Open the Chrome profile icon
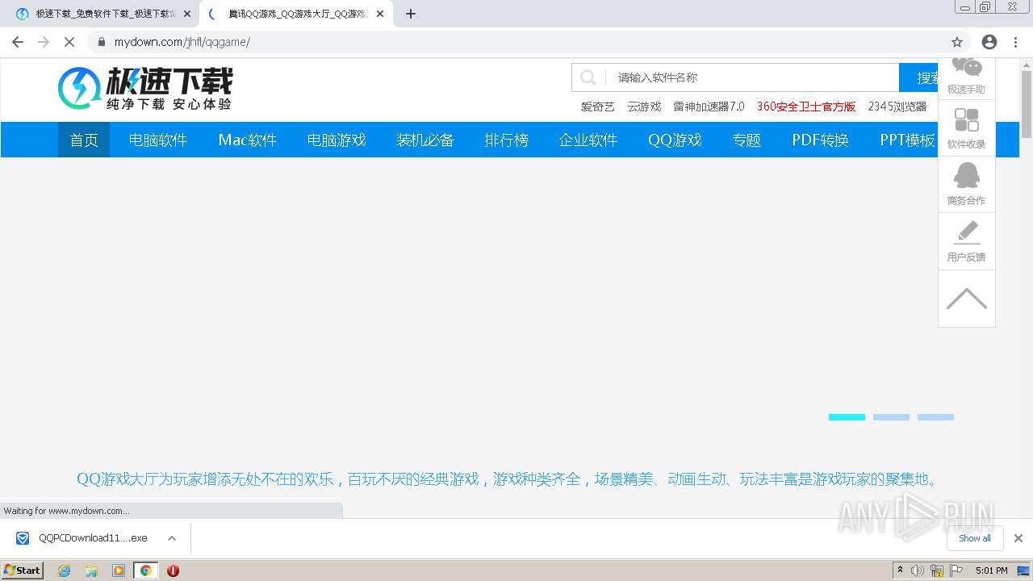1033x581 pixels. tap(989, 42)
